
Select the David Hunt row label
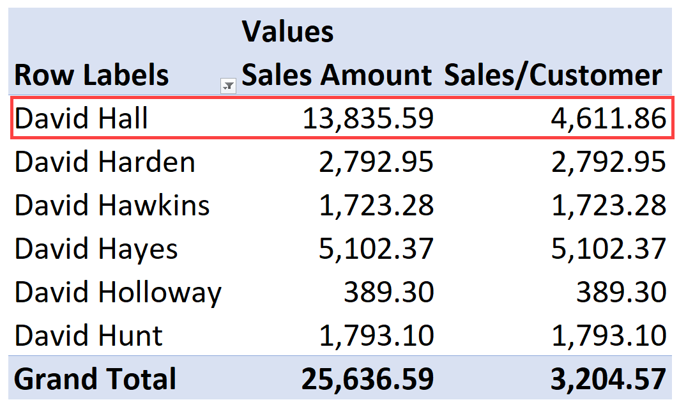point(88,336)
